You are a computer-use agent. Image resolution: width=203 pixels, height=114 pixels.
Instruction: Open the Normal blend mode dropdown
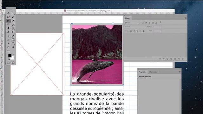(135, 27)
